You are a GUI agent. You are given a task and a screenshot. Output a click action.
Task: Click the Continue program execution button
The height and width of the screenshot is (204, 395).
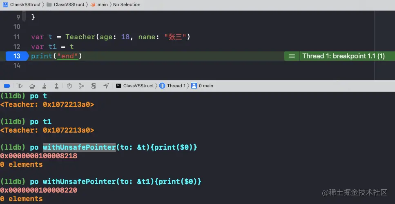[x=19, y=86]
